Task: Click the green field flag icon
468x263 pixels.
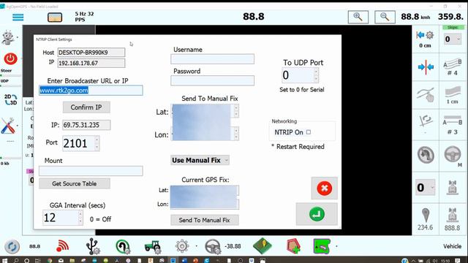Action: [x=263, y=246]
